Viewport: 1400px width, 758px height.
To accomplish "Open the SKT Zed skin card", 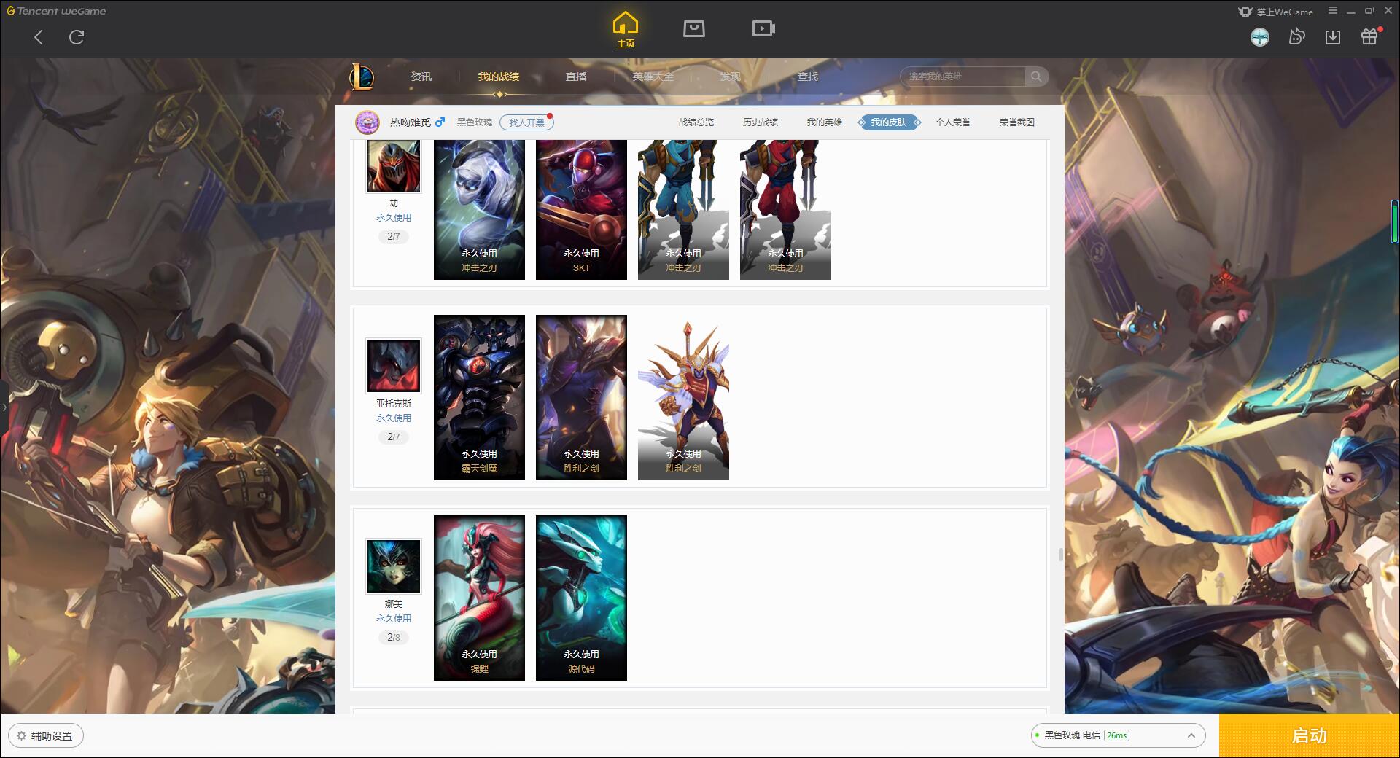I will 581,210.
